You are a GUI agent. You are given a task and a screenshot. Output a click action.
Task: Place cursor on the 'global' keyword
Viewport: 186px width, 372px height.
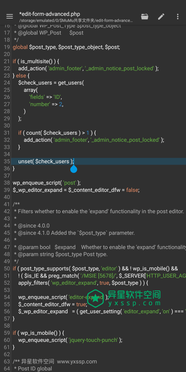tap(20, 47)
